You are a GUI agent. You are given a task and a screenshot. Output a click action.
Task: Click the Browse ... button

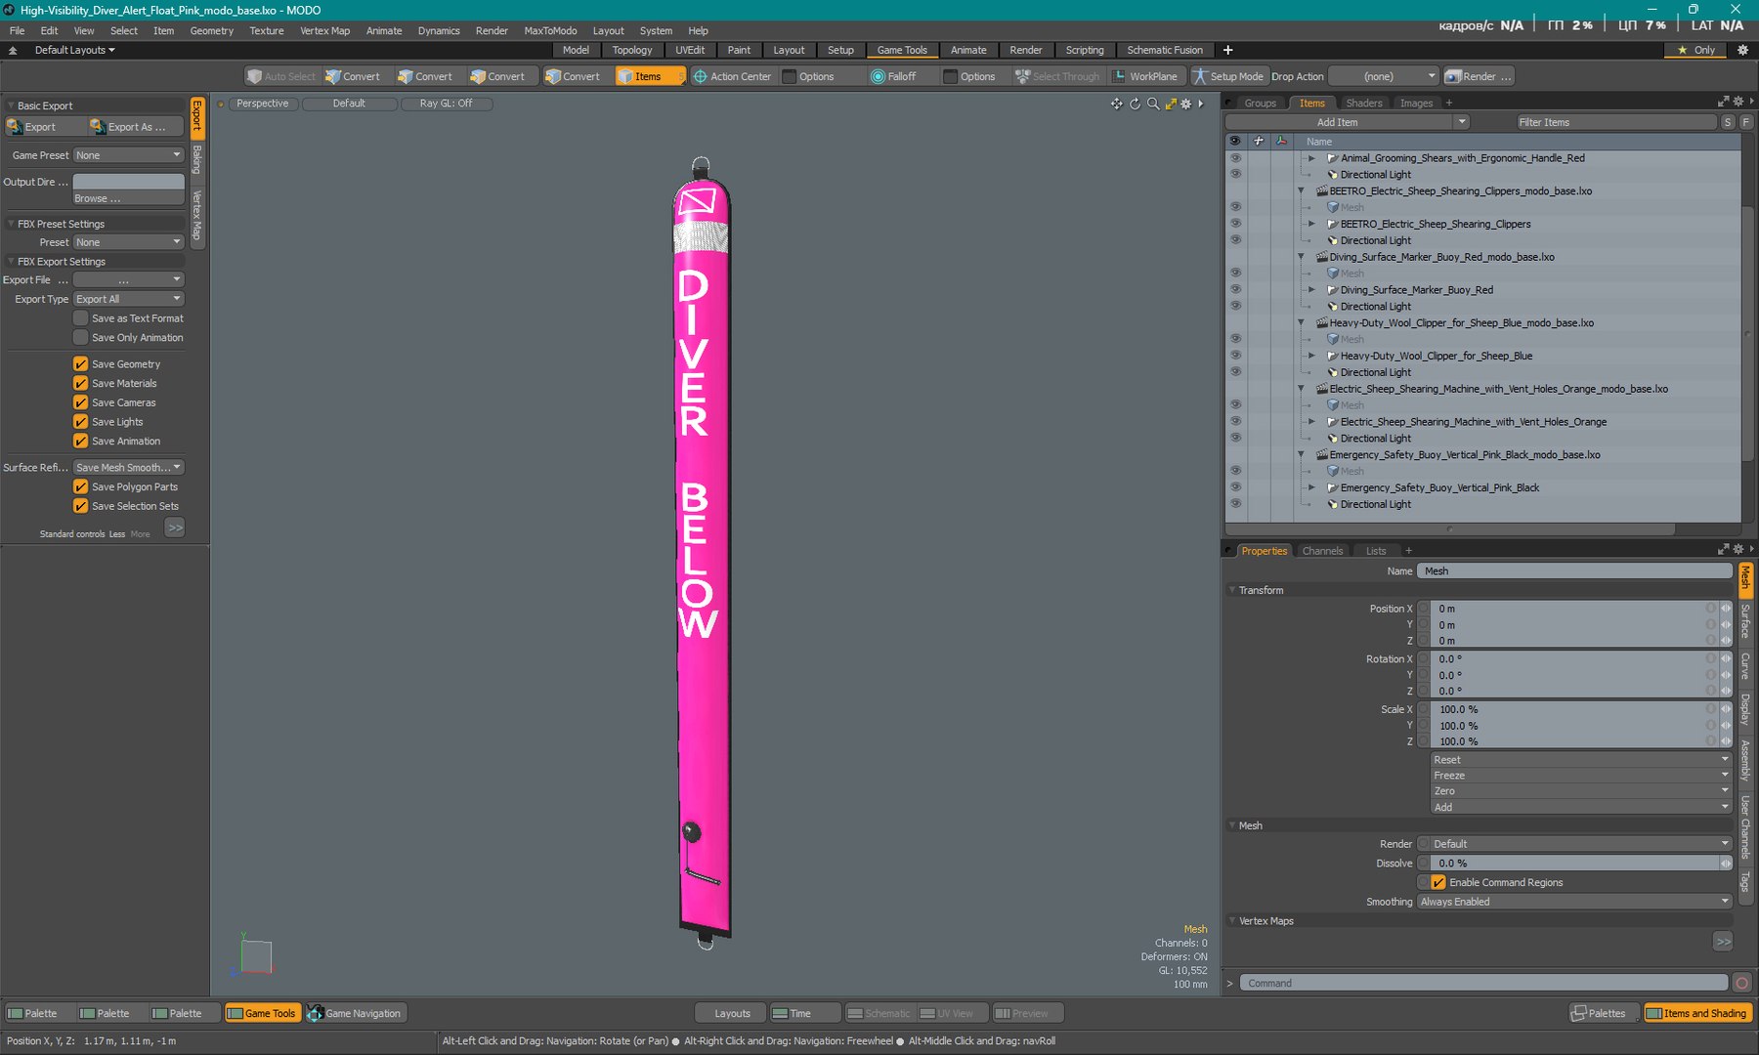pos(129,198)
